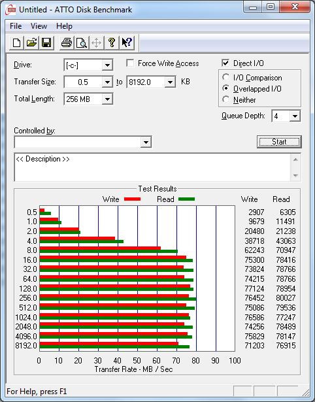Click the yellow question mark About icon

(x=112, y=42)
